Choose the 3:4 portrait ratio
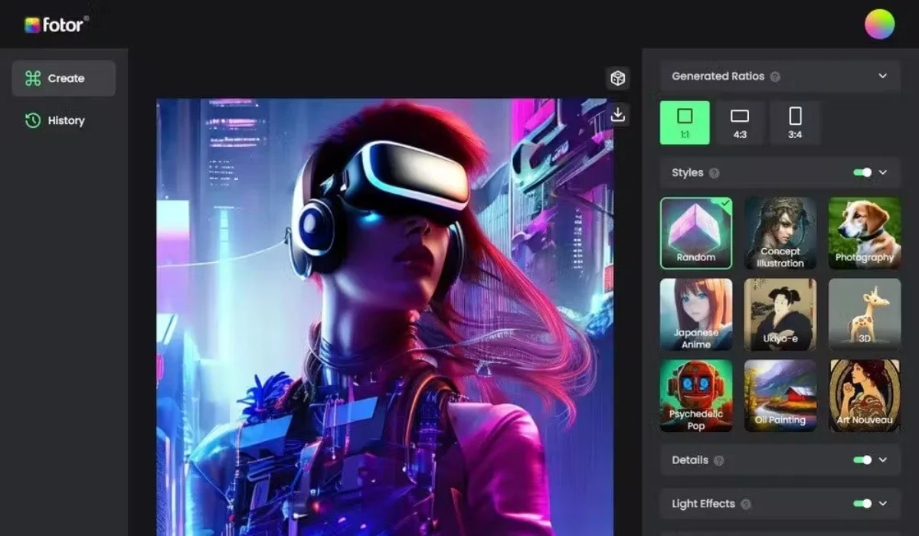 point(795,123)
